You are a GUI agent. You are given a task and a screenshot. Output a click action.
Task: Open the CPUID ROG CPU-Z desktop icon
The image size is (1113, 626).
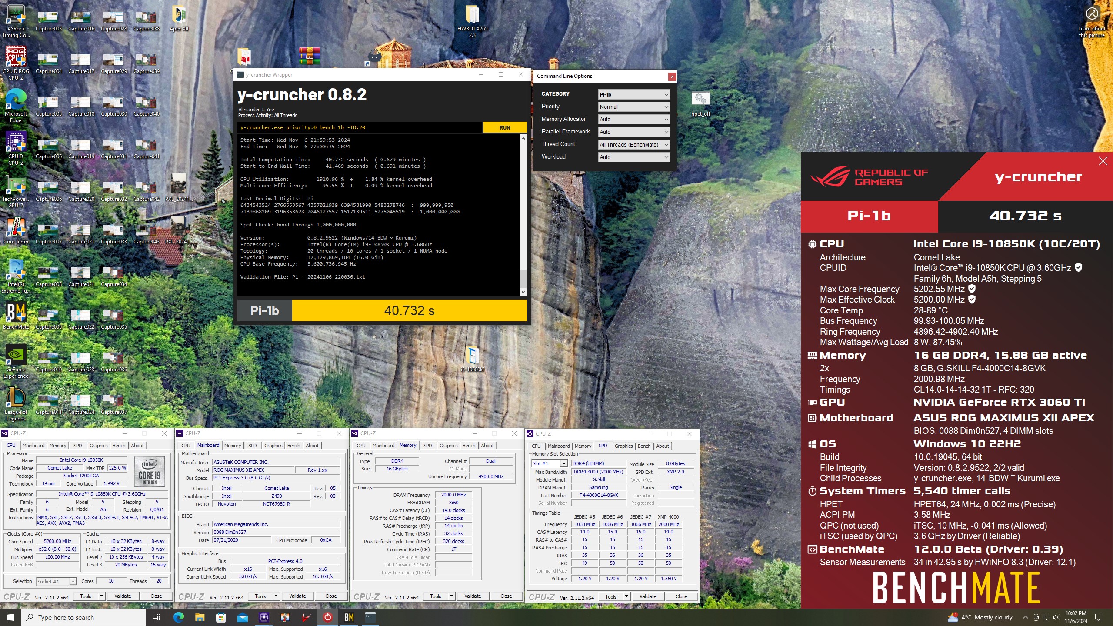pos(16,63)
